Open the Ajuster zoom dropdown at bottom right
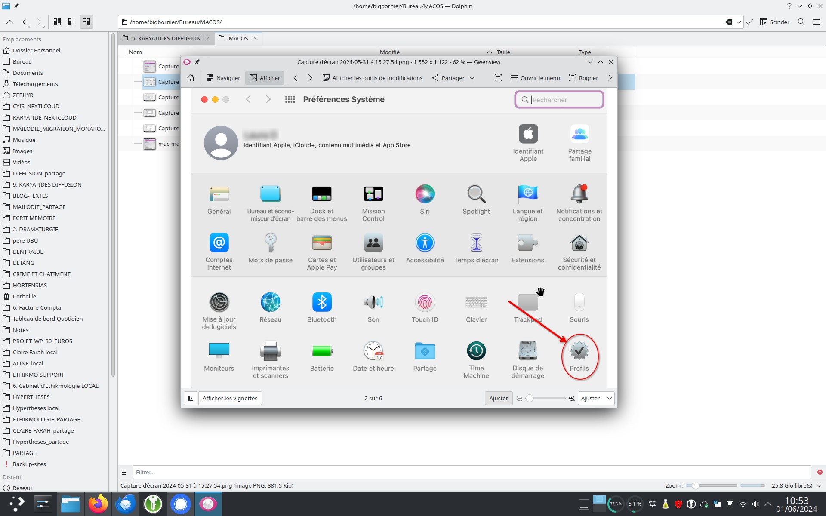Image resolution: width=826 pixels, height=516 pixels. tap(596, 398)
